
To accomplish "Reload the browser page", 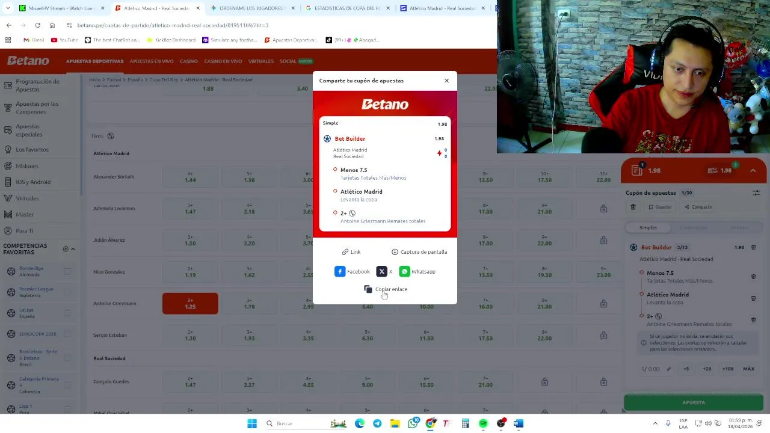I will [x=37, y=25].
